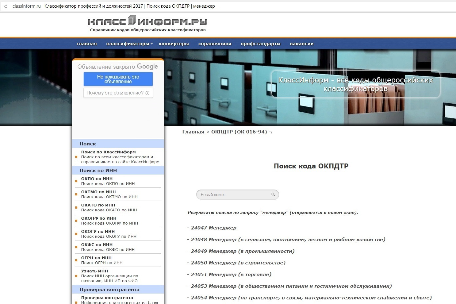Screen dimensions: 456x304
Task: Click 'Не показывать это объявление' button
Action: 118,79
